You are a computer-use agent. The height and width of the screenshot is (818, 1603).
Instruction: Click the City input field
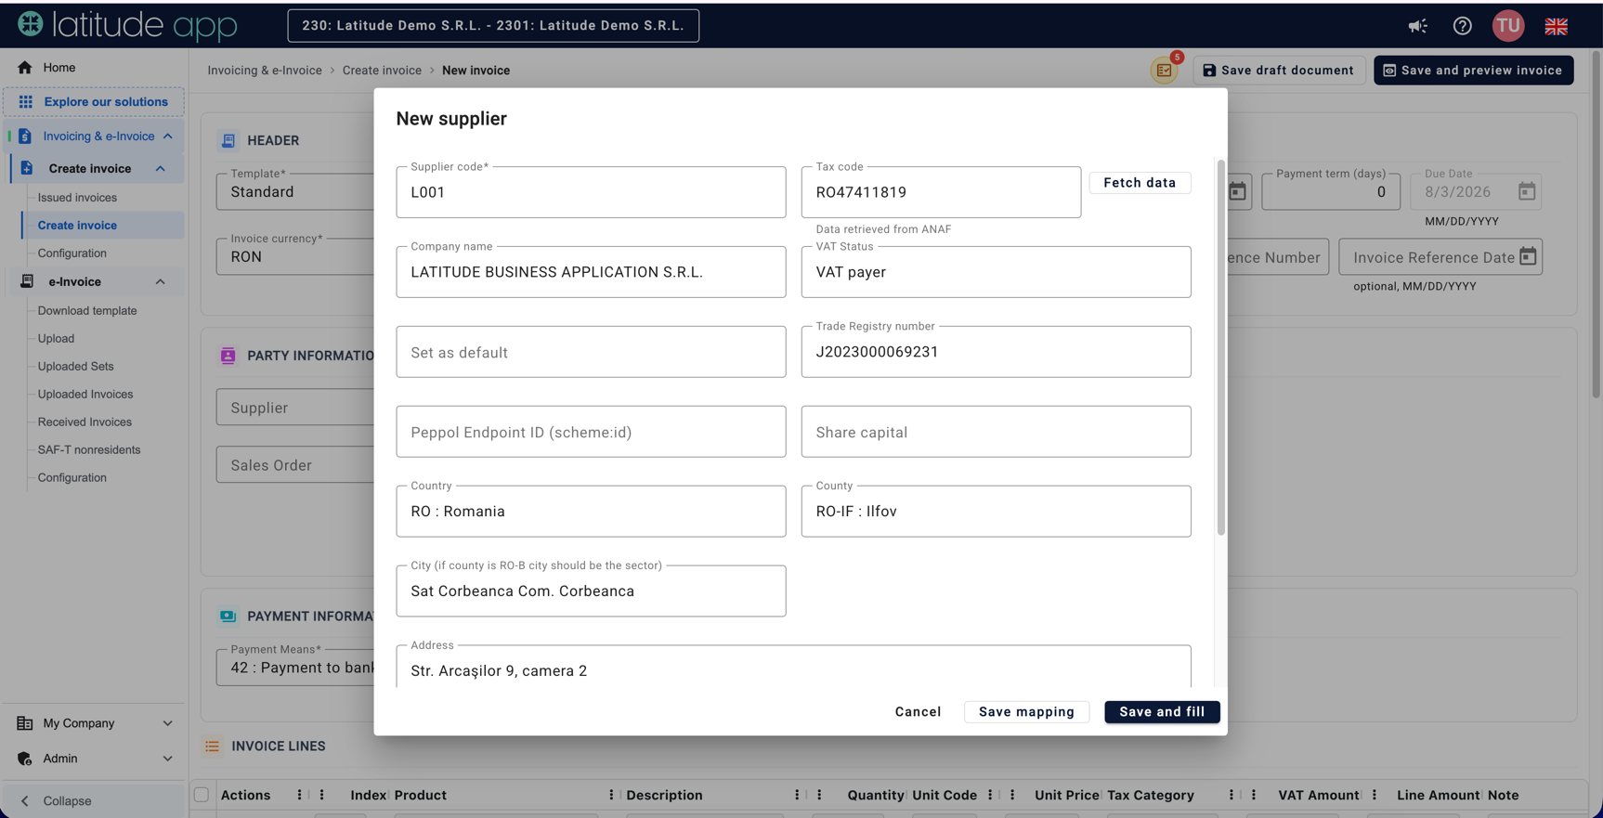coord(591,591)
